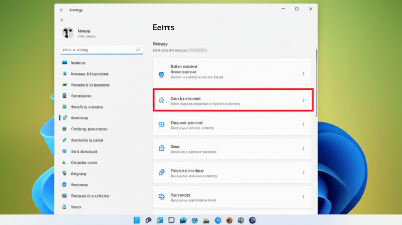Click the search icon inside the settings search box
The width and height of the screenshot is (402, 225).
click(x=138, y=50)
